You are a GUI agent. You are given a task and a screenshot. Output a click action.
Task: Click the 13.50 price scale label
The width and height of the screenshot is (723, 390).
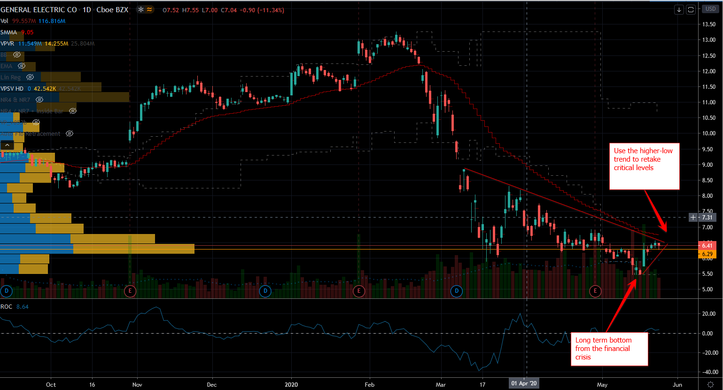point(708,24)
